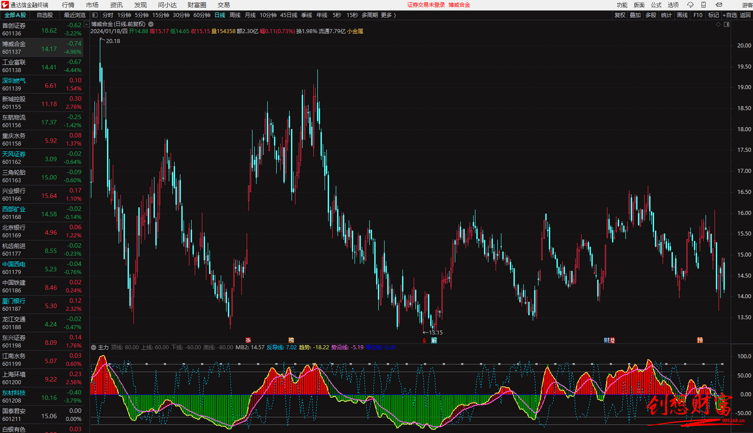Select the 60分钟 chart period

coord(202,15)
